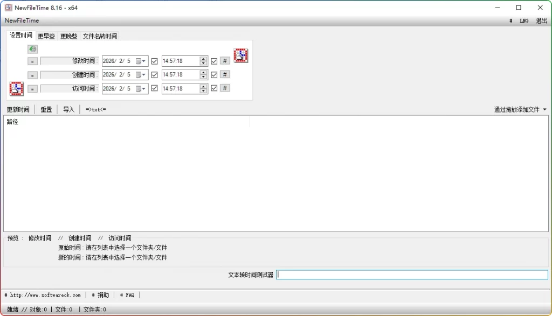The height and width of the screenshot is (316, 552).
Task: Click the 文本转时间测试器 input field
Action: [412, 275]
